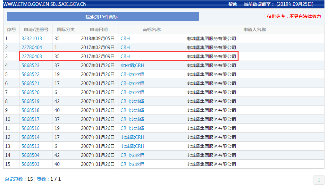The width and height of the screenshot is (328, 187).
Task: Click the 检索到15件商标 results banner
Action: click(x=103, y=17)
